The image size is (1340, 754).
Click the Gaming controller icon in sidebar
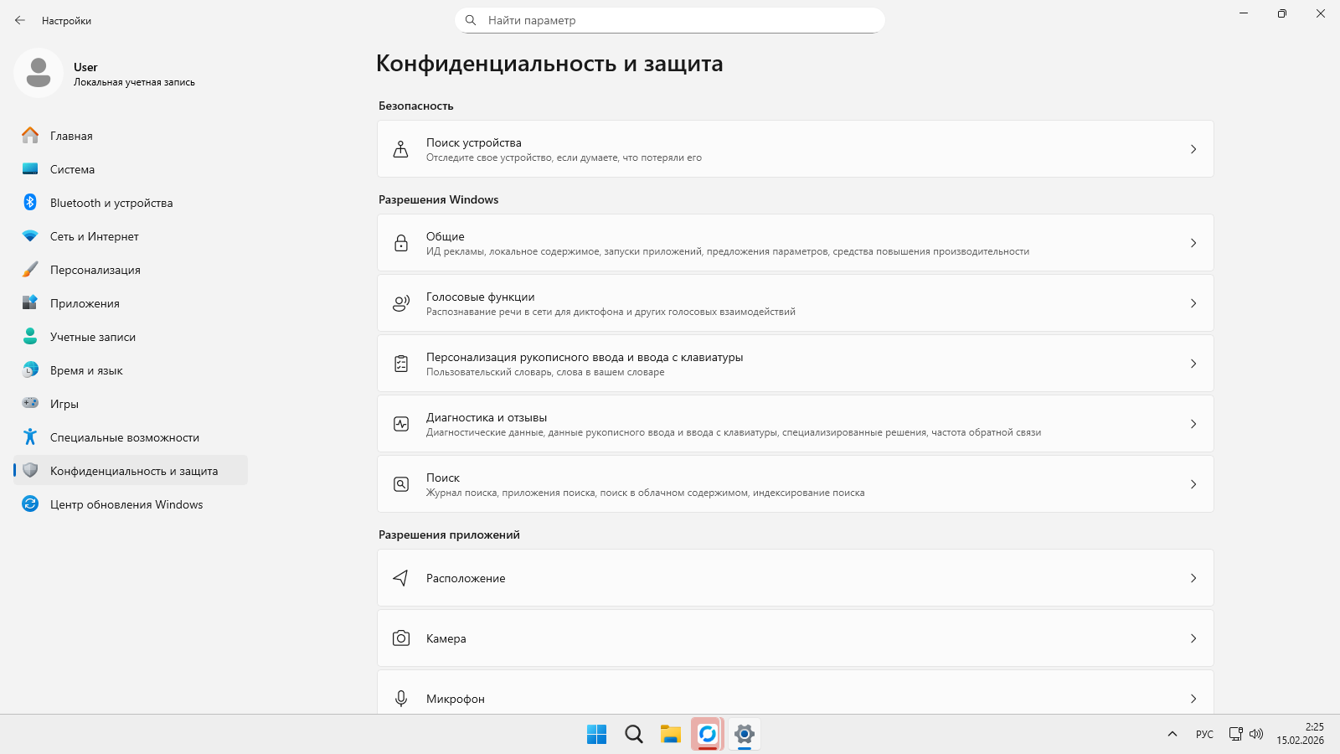[x=30, y=403]
